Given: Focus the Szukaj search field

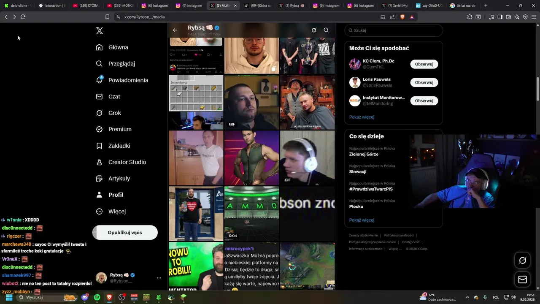Looking at the screenshot, I should pyautogui.click(x=394, y=30).
